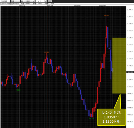
Task: Click the date input field
Action: (x=40, y=1)
